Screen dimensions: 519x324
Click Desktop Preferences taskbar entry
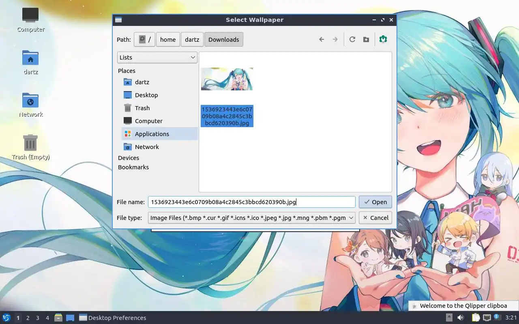tap(113, 318)
